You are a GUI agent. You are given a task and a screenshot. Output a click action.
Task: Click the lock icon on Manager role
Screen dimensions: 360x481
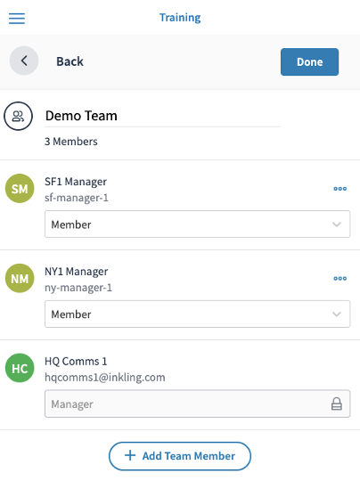tap(337, 404)
